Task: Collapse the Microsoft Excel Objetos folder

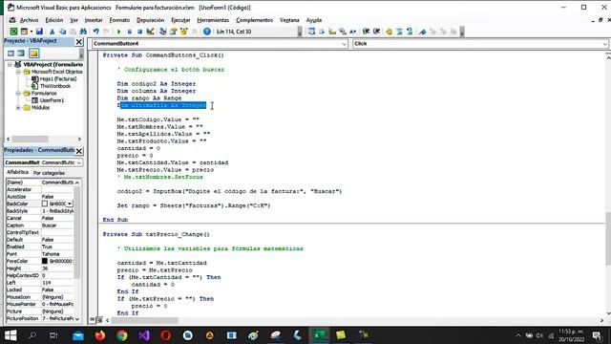Action: 18,72
